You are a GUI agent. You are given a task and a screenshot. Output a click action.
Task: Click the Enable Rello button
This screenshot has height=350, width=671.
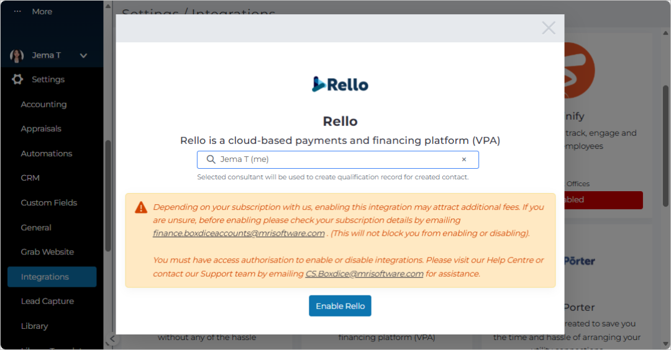(340, 306)
